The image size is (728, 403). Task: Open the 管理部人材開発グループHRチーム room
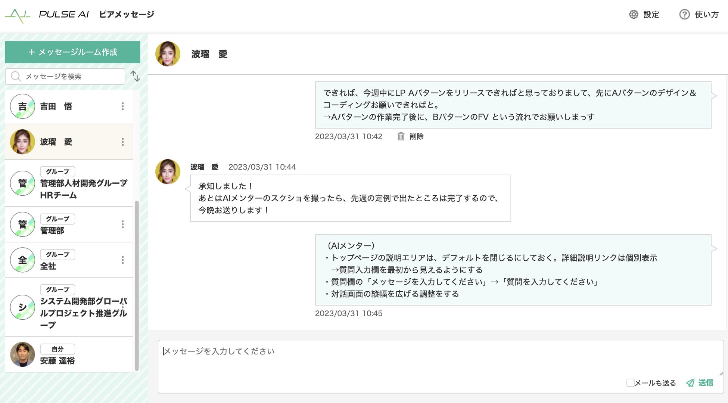click(x=67, y=184)
